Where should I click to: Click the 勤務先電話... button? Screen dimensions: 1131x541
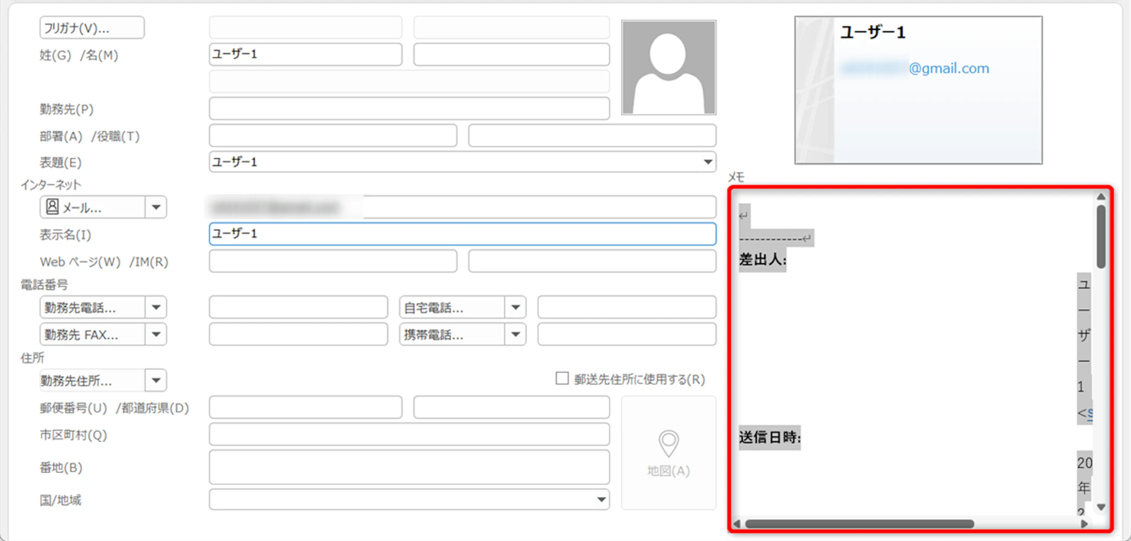point(92,307)
